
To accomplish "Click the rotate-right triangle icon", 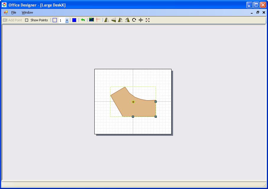I will pos(127,20).
